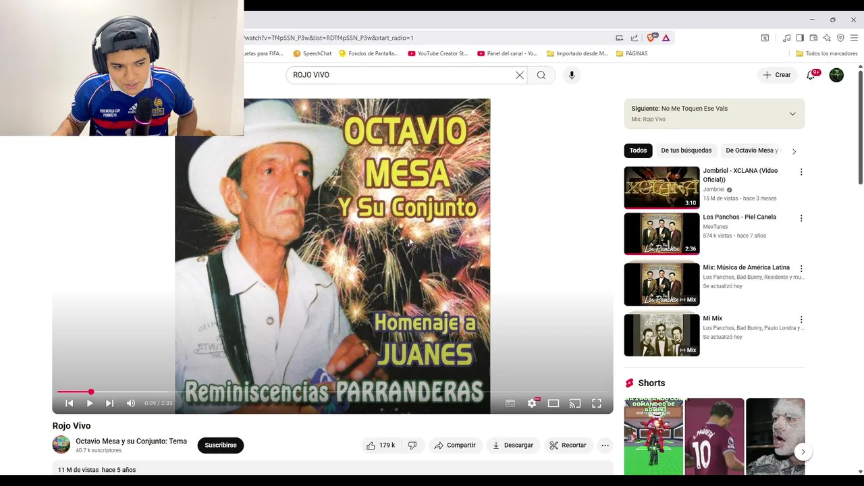
Task: Open the Crear create menu
Action: point(776,75)
